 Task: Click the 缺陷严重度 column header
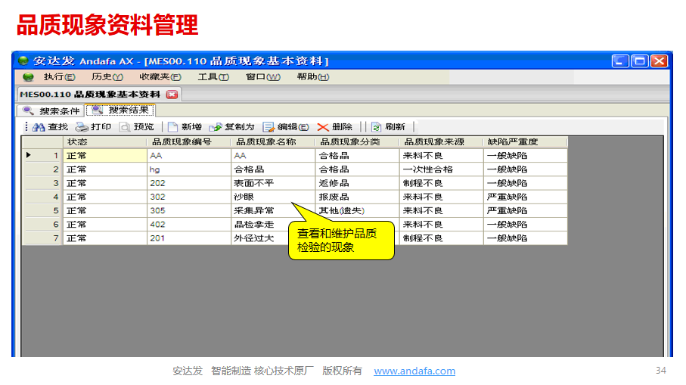pos(525,141)
